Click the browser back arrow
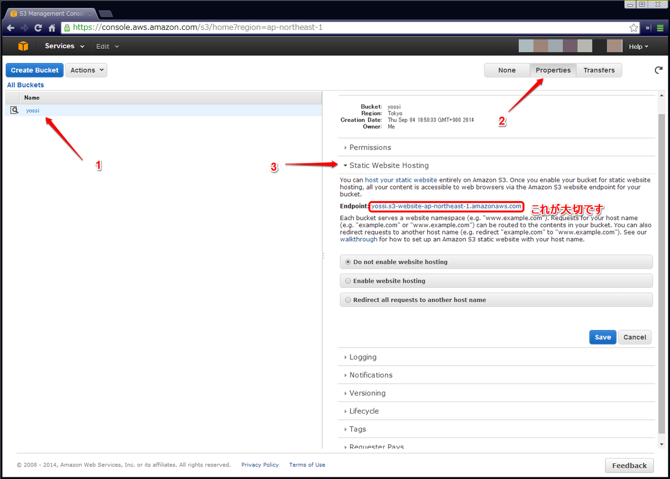This screenshot has height=479, width=670. click(10, 28)
